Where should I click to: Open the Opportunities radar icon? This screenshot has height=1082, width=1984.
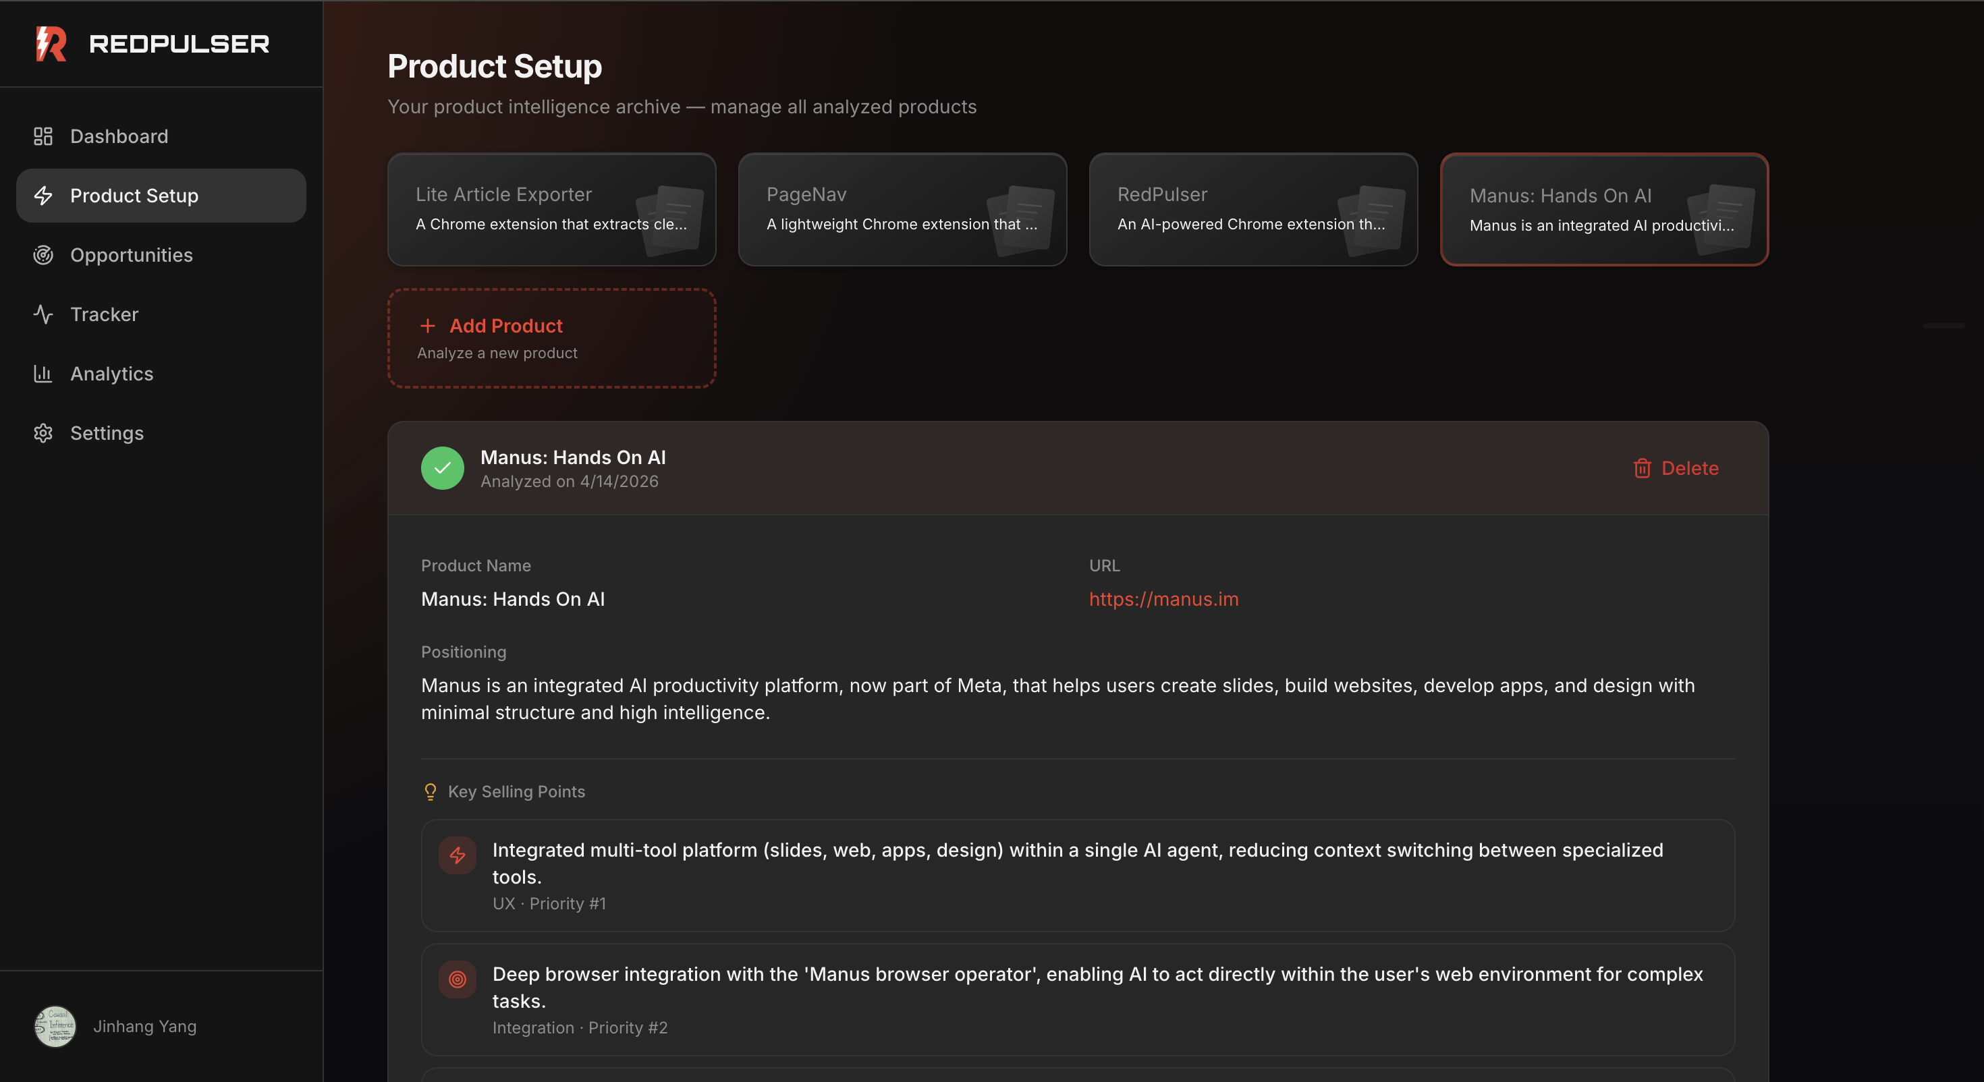(x=43, y=255)
